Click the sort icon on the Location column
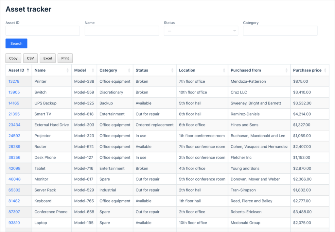The height and width of the screenshot is (232, 335). point(224,70)
